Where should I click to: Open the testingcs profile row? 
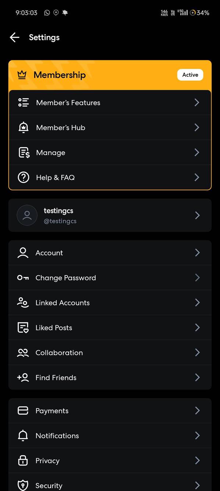click(110, 215)
